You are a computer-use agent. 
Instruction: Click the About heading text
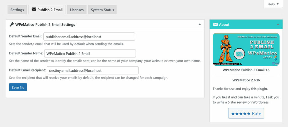tap(224, 24)
